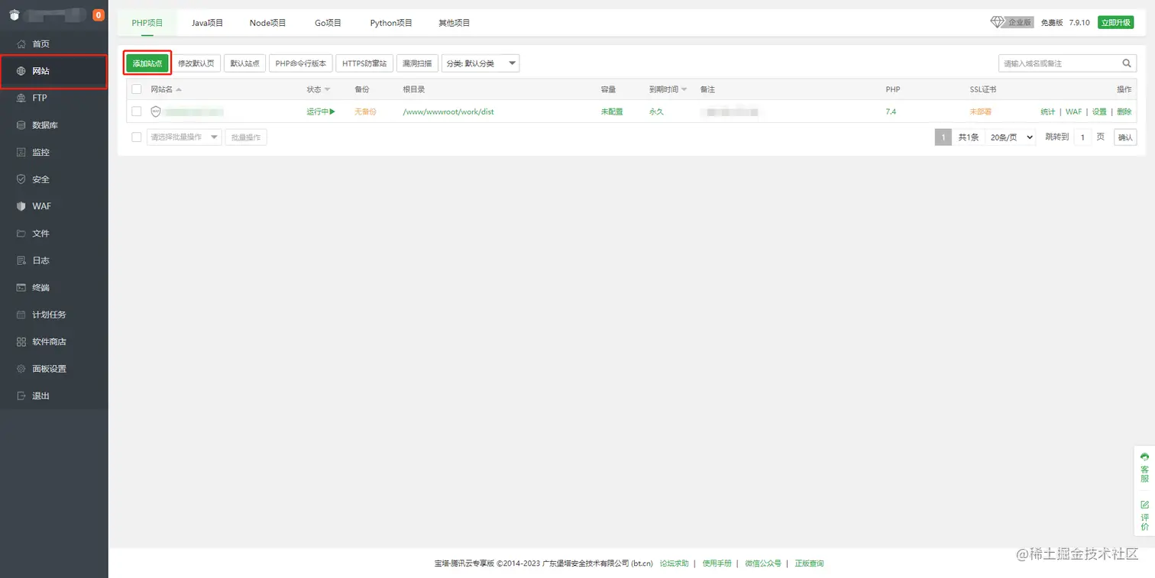
Task: Click the terminal icon for 终端
Action: pos(21,288)
